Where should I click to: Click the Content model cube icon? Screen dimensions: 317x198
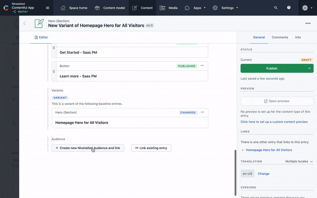point(97,8)
